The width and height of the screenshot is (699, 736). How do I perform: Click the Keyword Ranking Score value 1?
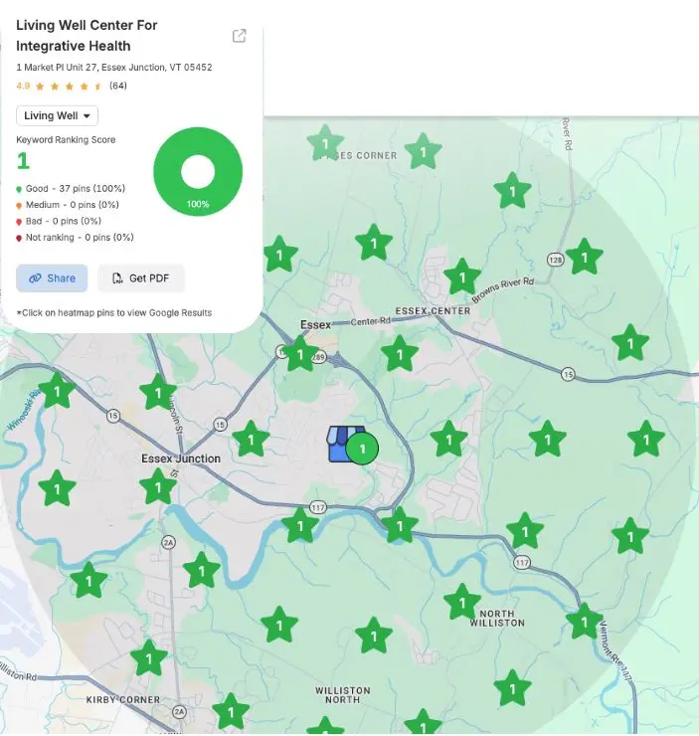pyautogui.click(x=23, y=161)
